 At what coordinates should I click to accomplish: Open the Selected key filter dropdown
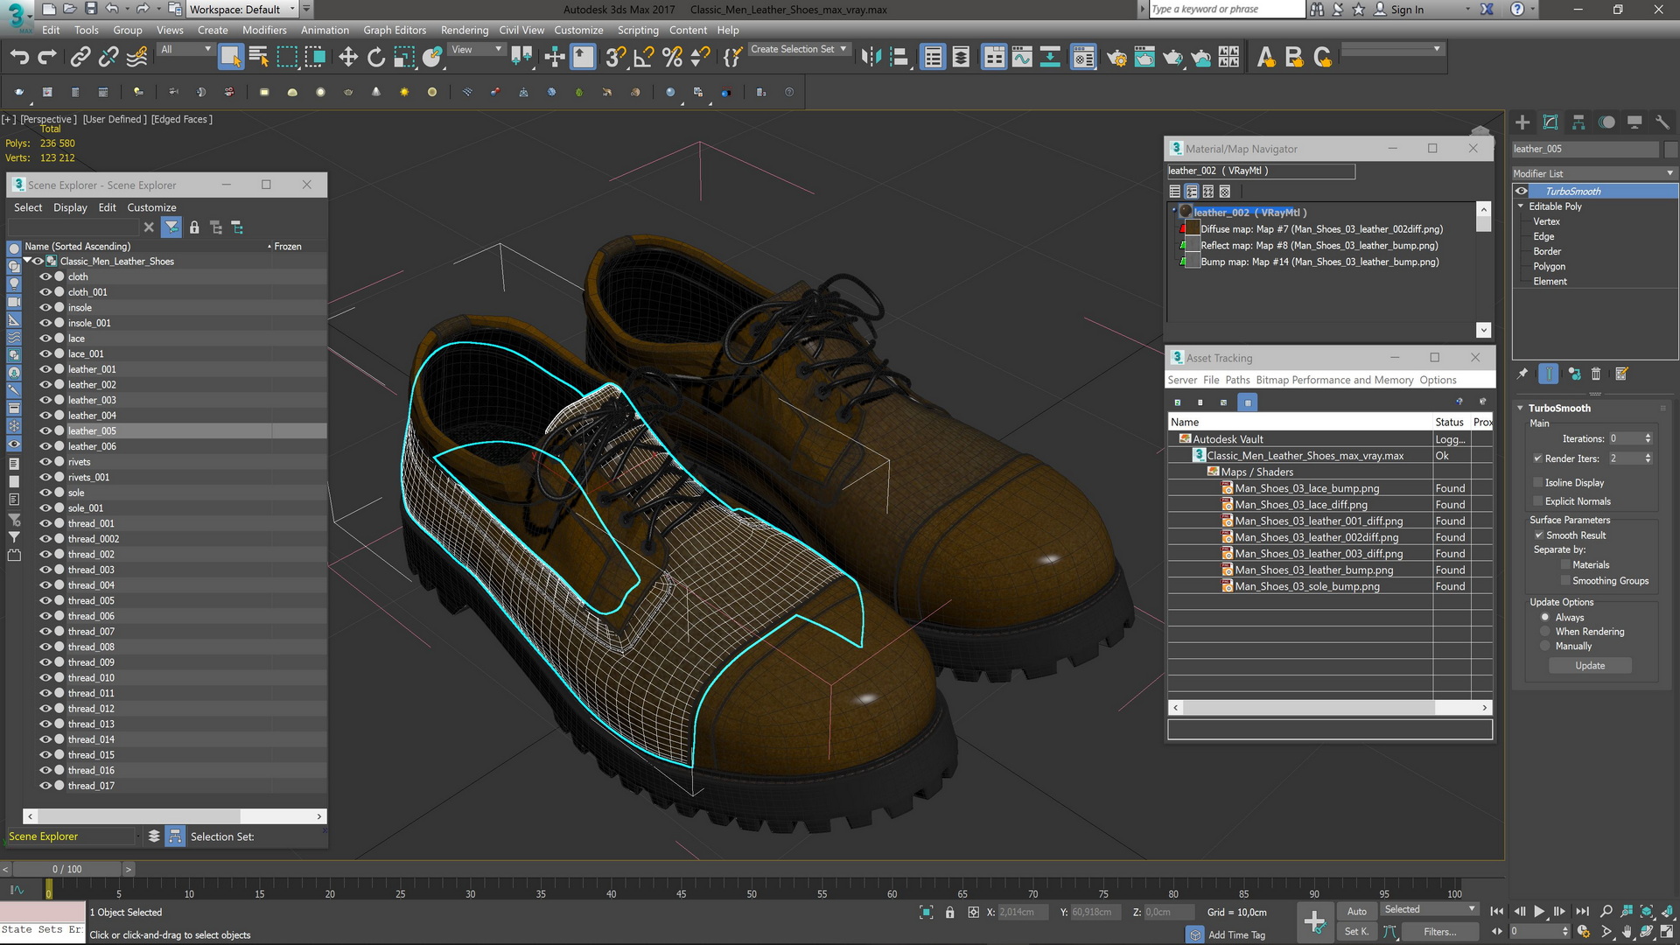tap(1429, 909)
